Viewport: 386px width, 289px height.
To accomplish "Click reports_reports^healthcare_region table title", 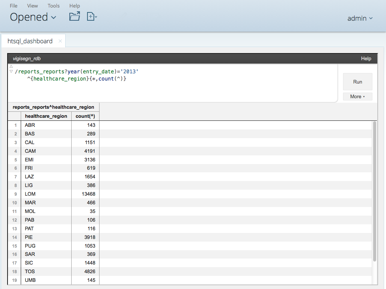I will 54,107.
